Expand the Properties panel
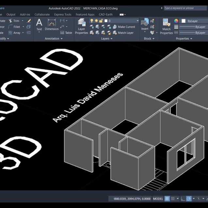The height and width of the screenshot is (208, 208). click(184, 39)
